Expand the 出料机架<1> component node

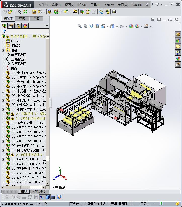[3, 73]
